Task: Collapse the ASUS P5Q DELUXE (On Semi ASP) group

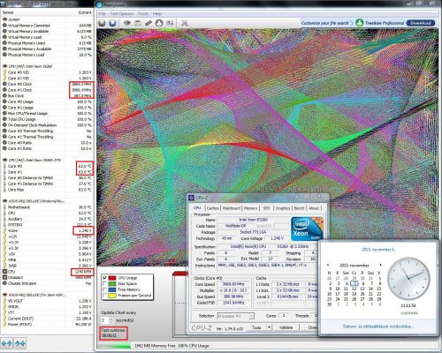Action: [4, 295]
